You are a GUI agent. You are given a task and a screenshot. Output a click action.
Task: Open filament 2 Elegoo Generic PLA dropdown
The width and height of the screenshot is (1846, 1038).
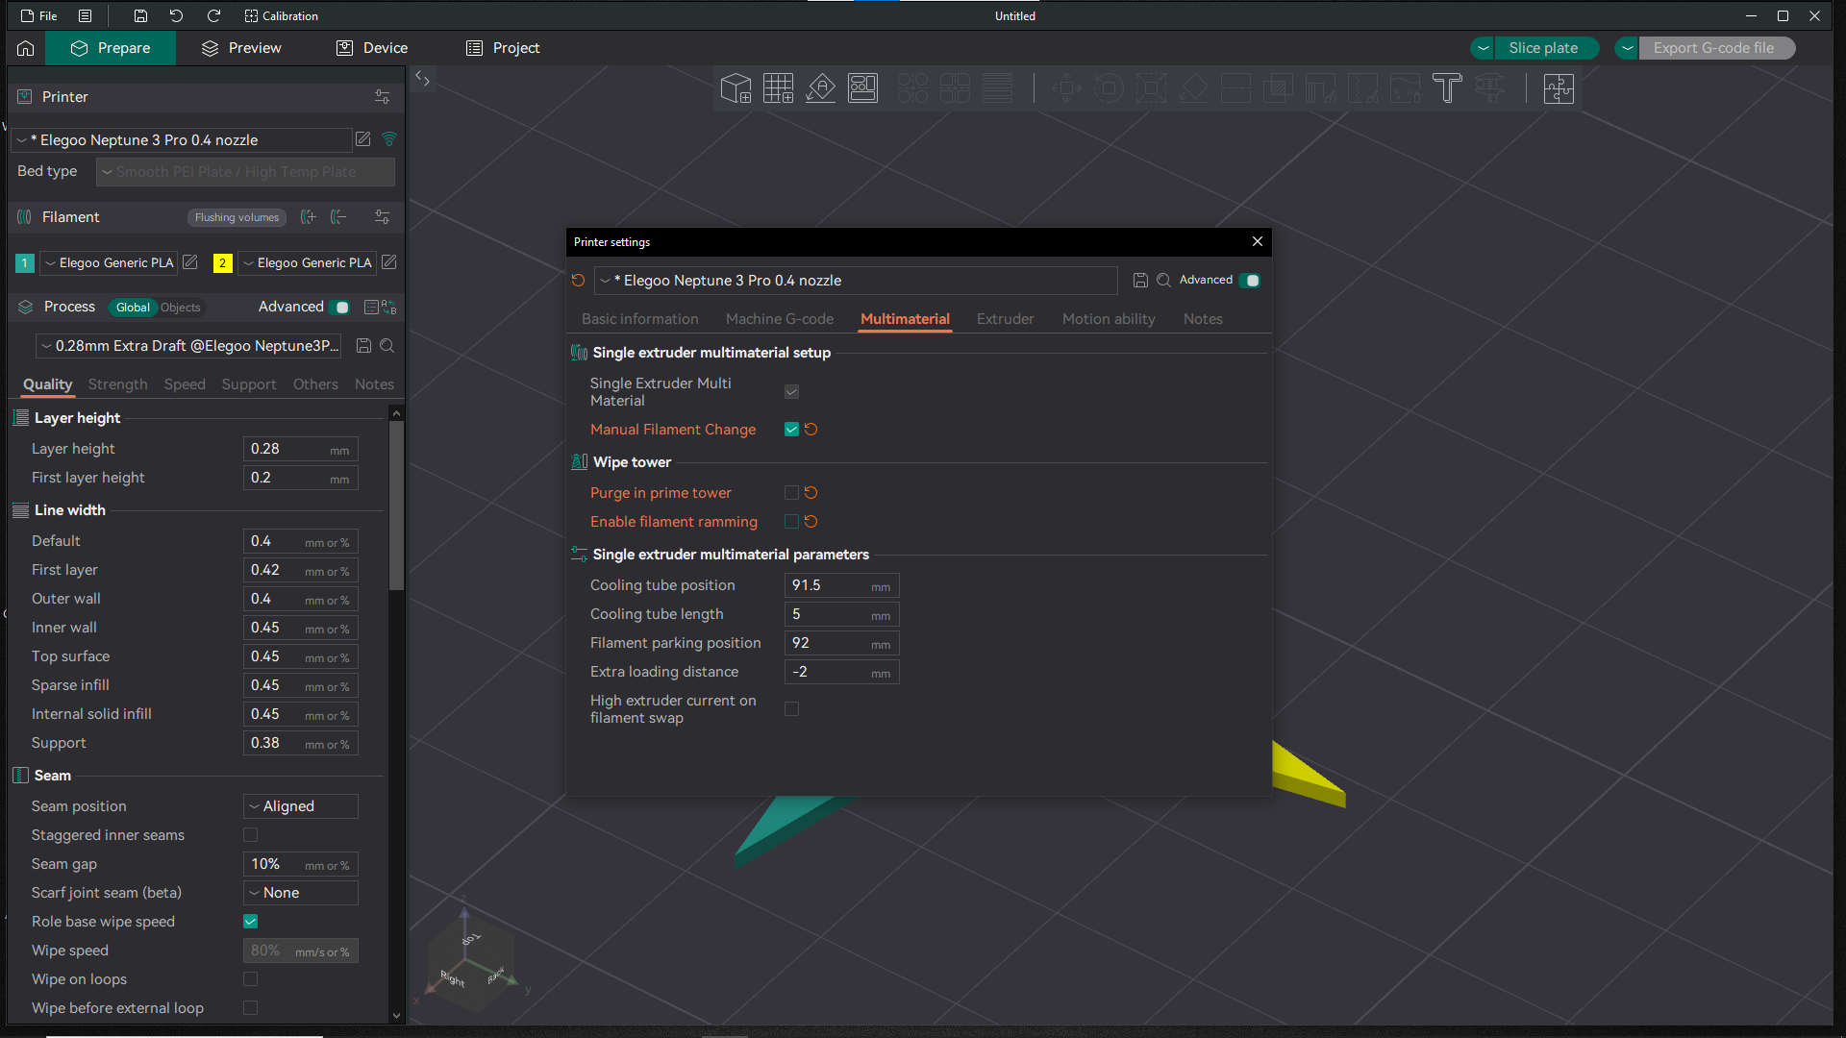tap(307, 262)
